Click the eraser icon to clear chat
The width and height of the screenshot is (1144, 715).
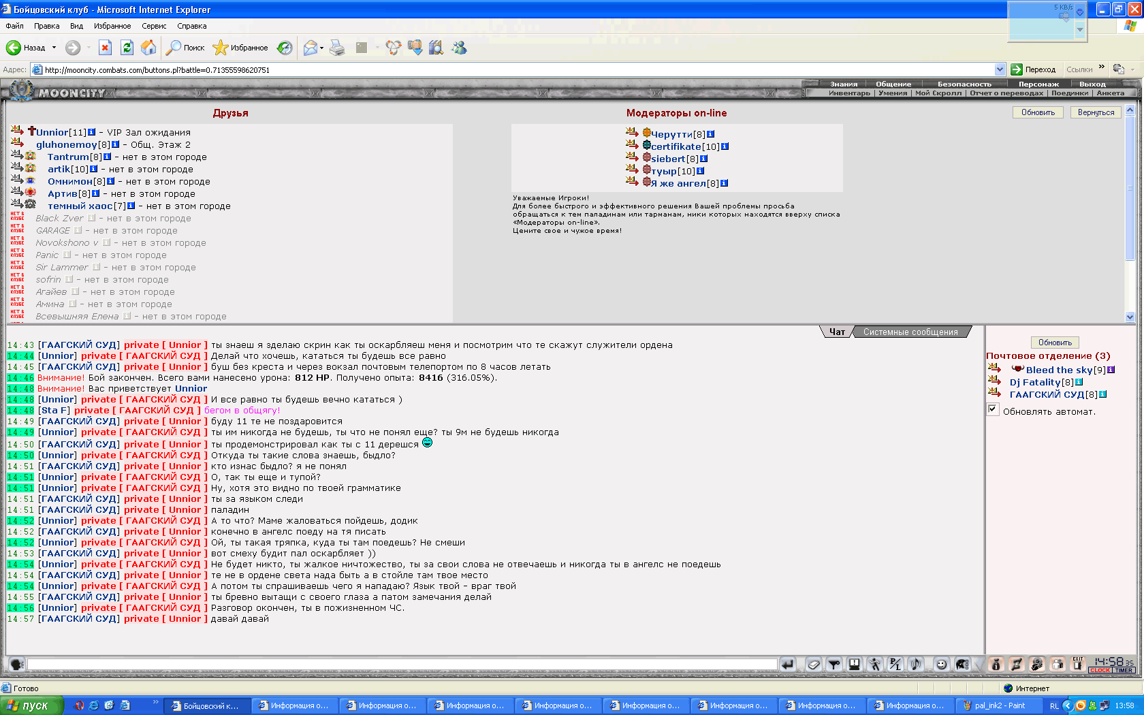tap(813, 664)
